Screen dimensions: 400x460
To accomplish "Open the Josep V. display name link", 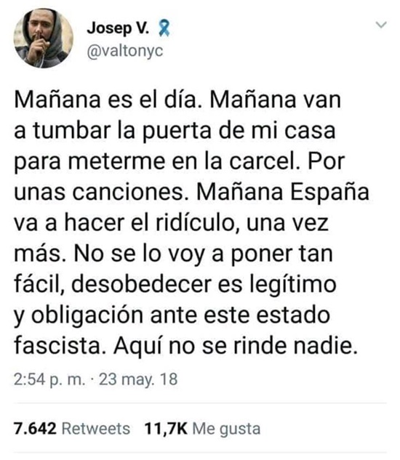I will [118, 28].
